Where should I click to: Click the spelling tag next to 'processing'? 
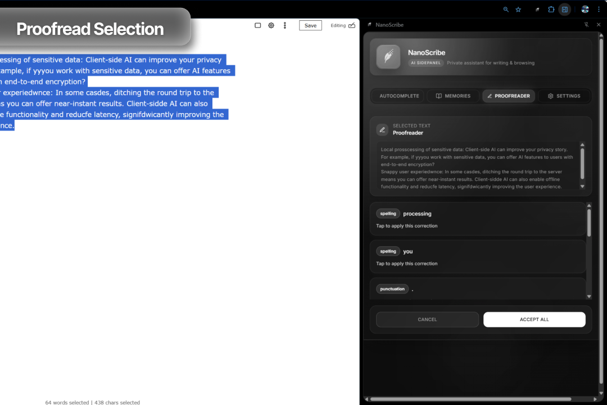[x=388, y=214]
